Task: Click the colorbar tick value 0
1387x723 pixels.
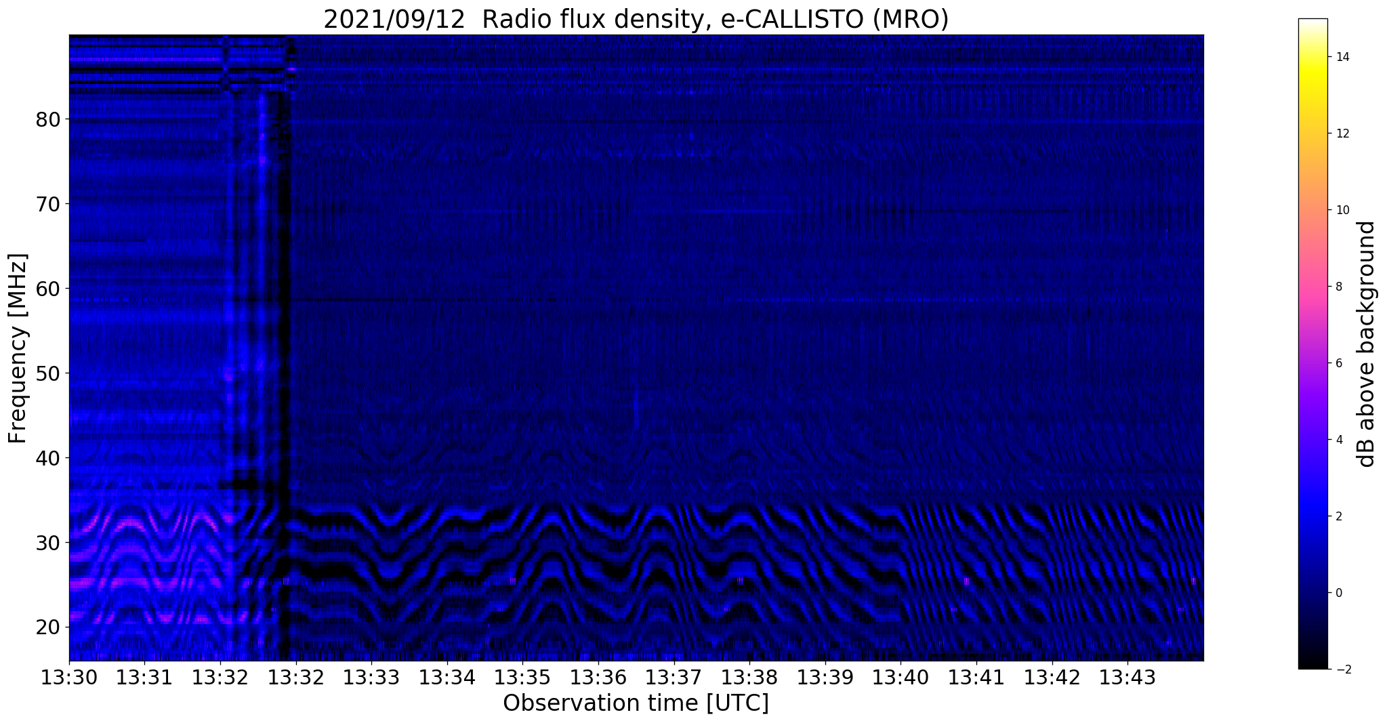Action: click(1338, 593)
